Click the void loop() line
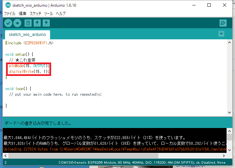This screenshot has height=168, width=235. click(18, 89)
